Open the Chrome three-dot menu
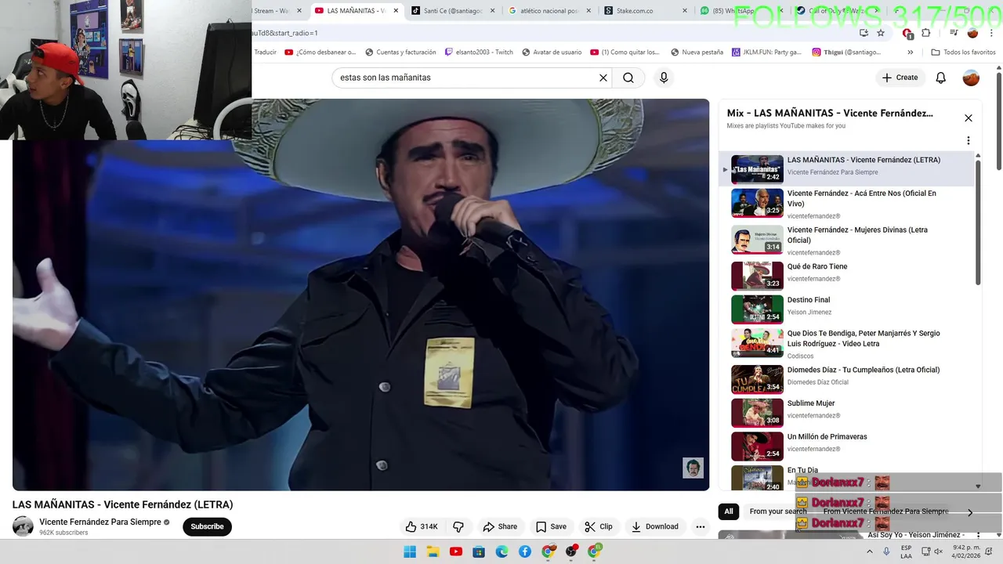 tap(991, 33)
